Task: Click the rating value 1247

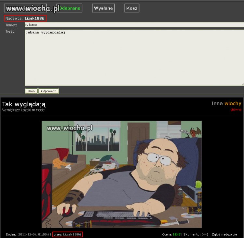Action: pyautogui.click(x=177, y=234)
